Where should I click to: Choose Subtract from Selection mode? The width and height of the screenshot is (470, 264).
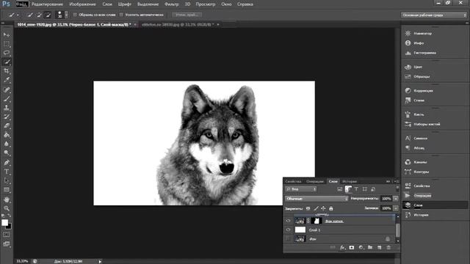[48, 15]
